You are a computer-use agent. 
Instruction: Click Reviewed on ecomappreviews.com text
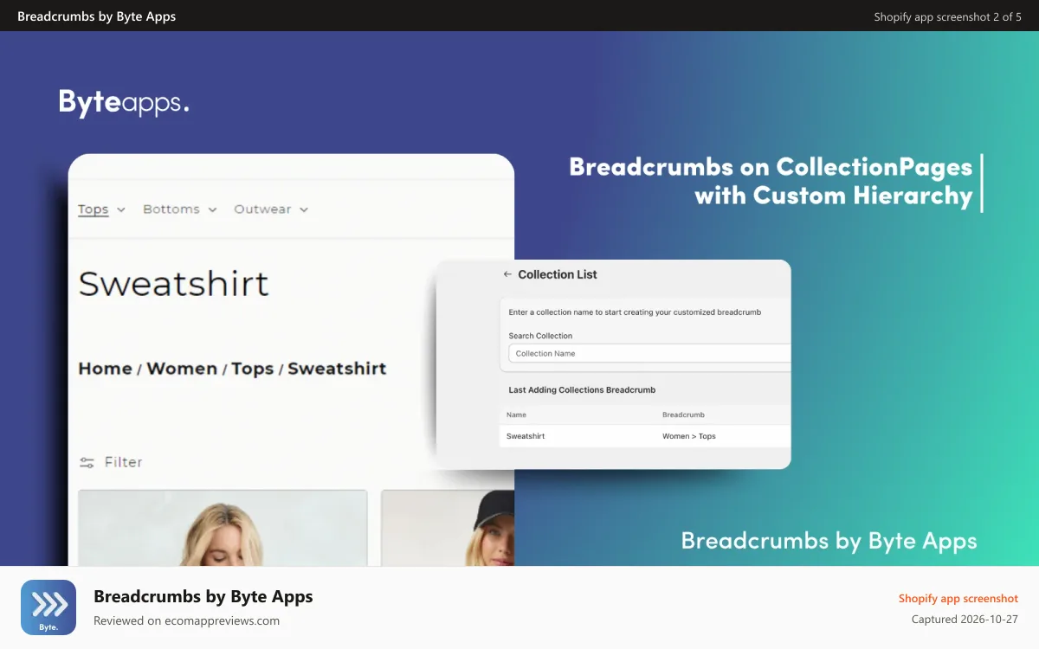[186, 620]
